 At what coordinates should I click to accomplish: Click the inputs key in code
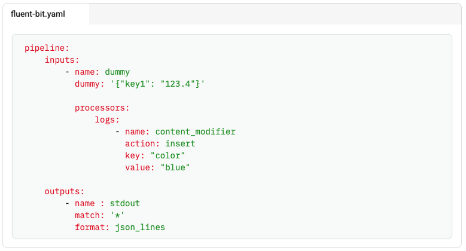point(62,60)
